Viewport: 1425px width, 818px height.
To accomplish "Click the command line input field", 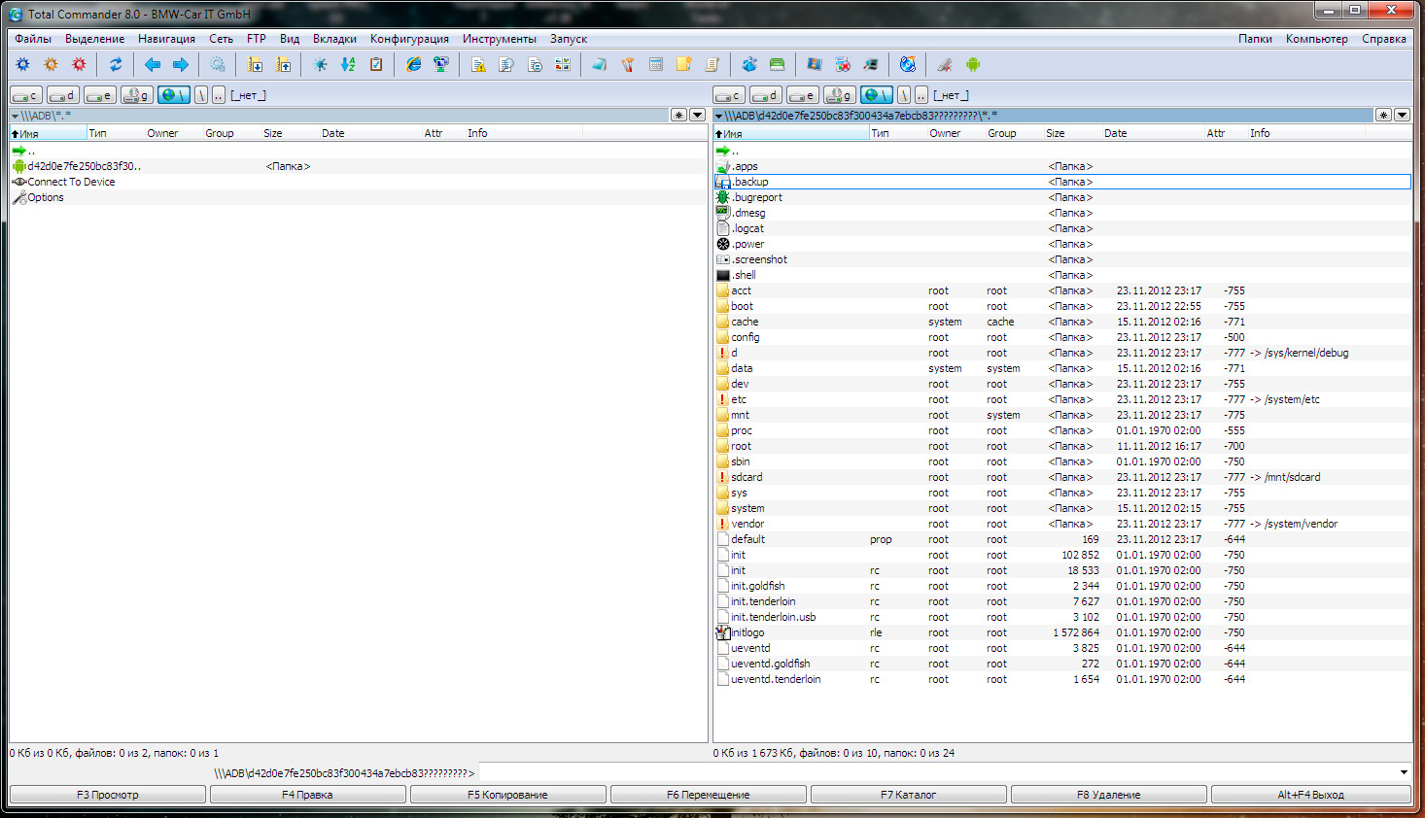I will click(933, 773).
